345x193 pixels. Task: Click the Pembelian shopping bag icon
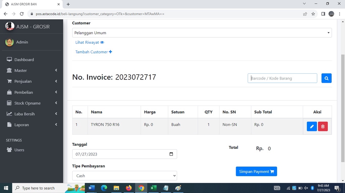9,92
